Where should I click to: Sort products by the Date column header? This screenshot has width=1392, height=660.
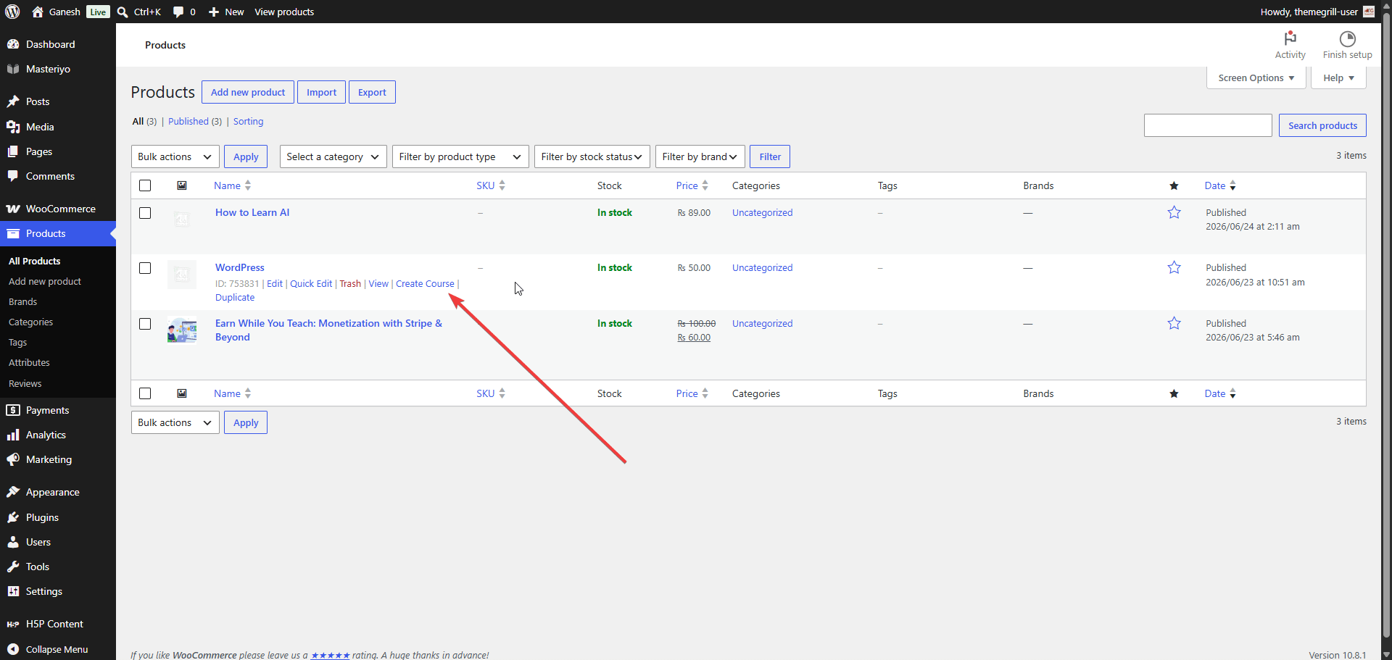[x=1220, y=185]
